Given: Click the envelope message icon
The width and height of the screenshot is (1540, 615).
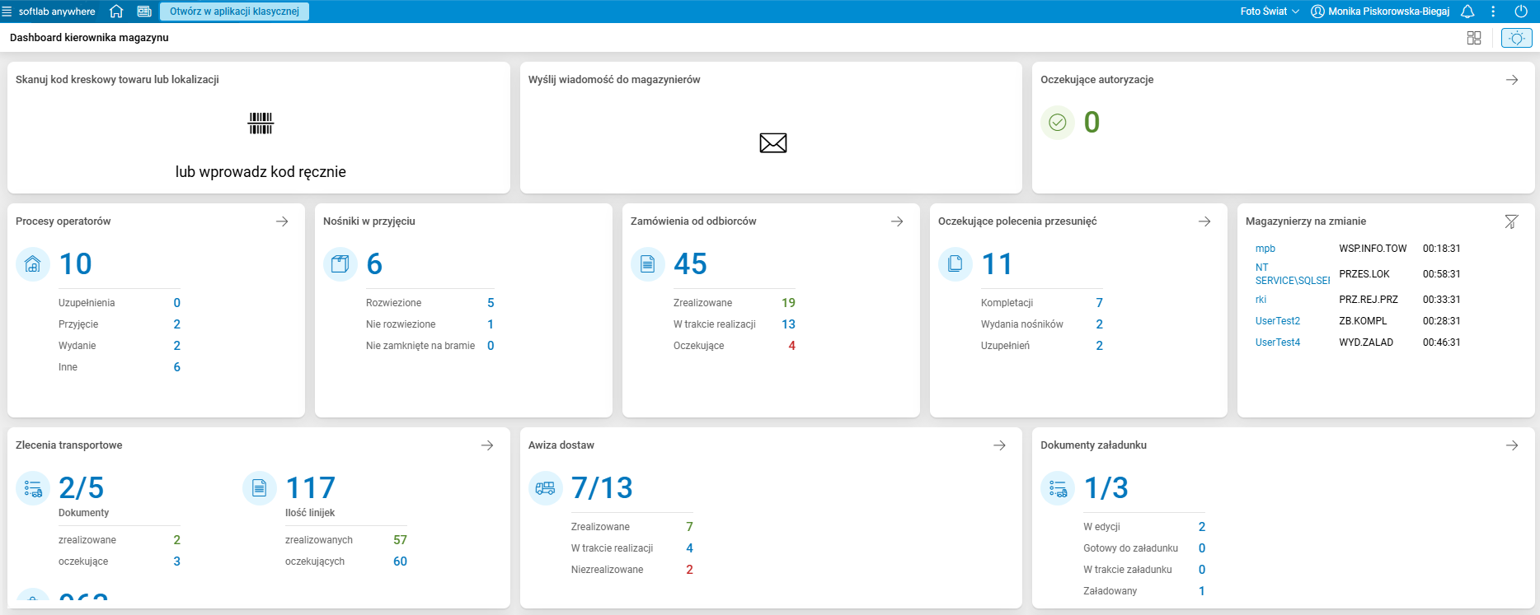Looking at the screenshot, I should click(x=773, y=143).
